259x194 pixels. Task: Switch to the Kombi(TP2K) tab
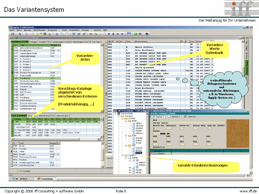pos(45,42)
